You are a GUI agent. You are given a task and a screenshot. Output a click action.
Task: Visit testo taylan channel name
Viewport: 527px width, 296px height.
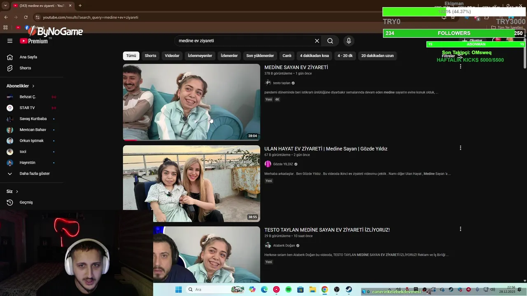pos(282,83)
